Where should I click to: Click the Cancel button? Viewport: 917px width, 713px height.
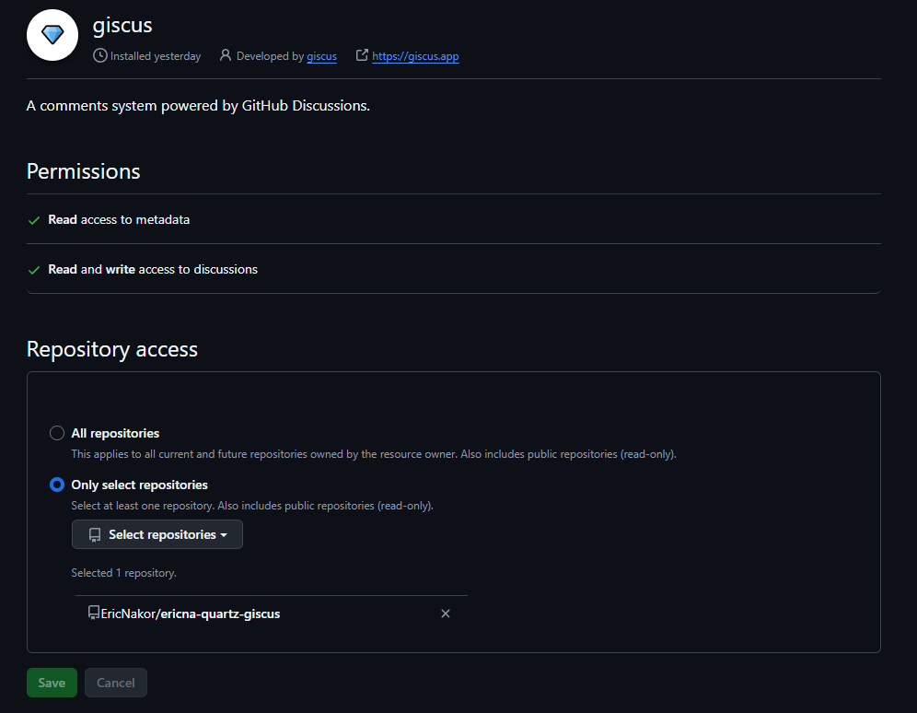[116, 683]
